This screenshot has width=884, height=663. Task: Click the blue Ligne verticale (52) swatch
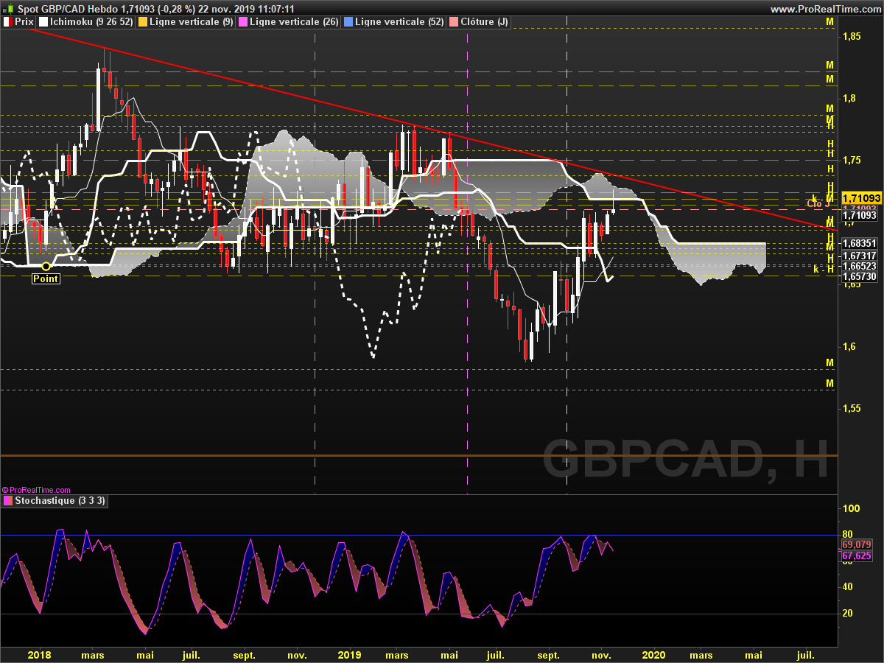tap(348, 22)
